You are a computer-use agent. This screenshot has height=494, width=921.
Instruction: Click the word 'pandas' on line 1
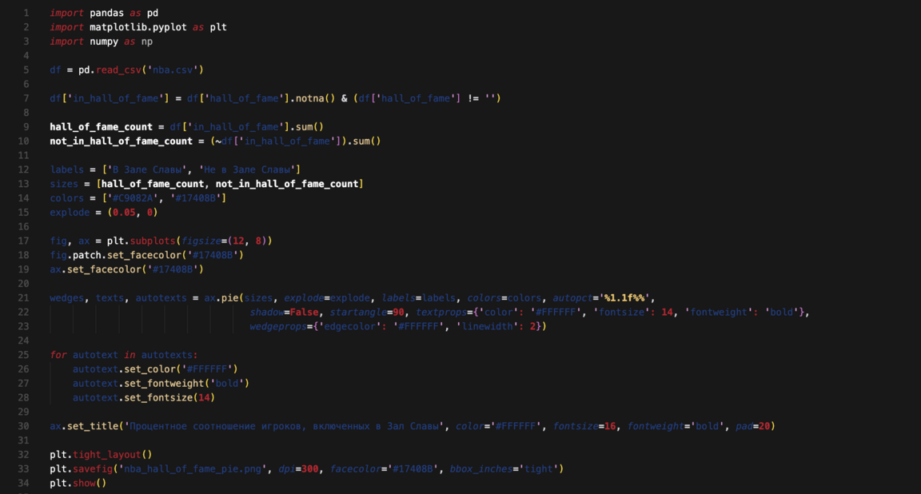pos(107,13)
